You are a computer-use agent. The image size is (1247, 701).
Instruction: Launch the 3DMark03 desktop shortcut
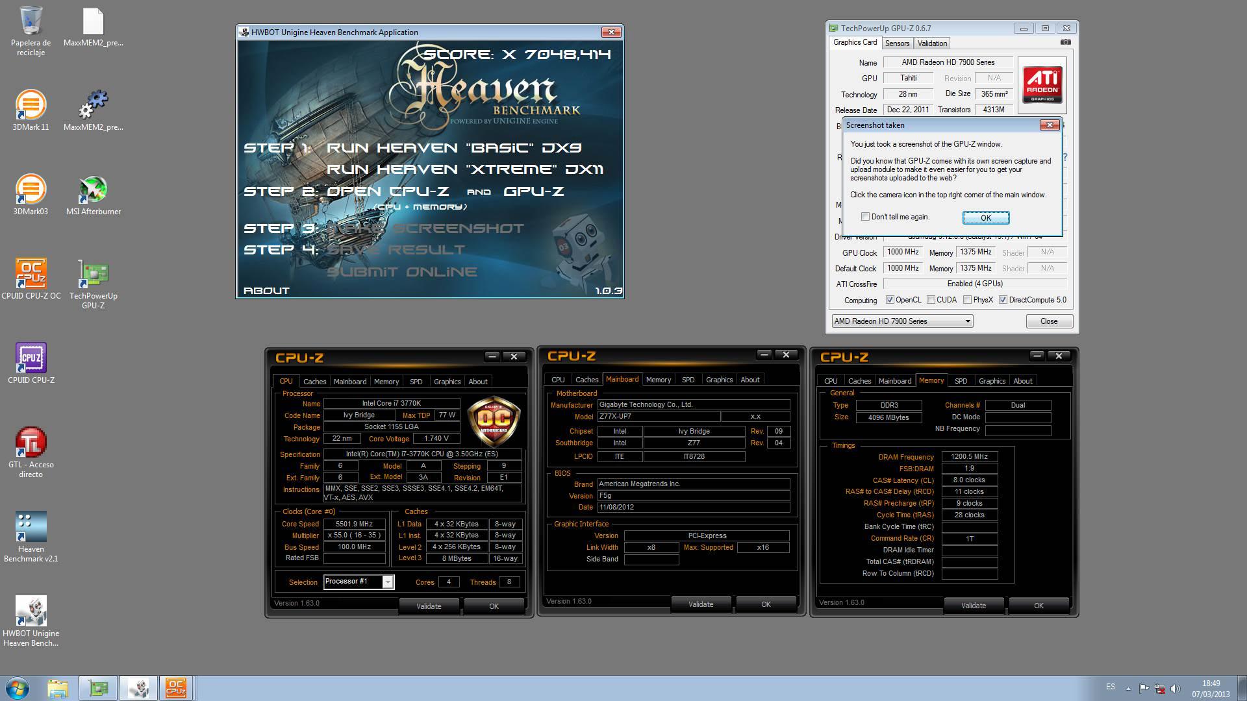click(x=31, y=195)
